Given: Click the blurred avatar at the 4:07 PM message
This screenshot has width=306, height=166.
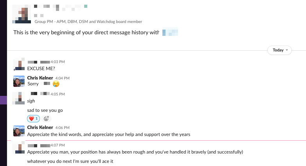Looking at the screenshot, I should coord(19,147).
